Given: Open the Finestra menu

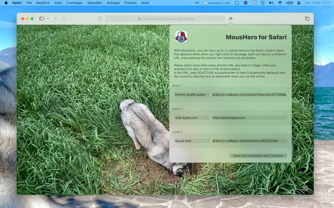Looking at the screenshot, I should tap(131, 3).
